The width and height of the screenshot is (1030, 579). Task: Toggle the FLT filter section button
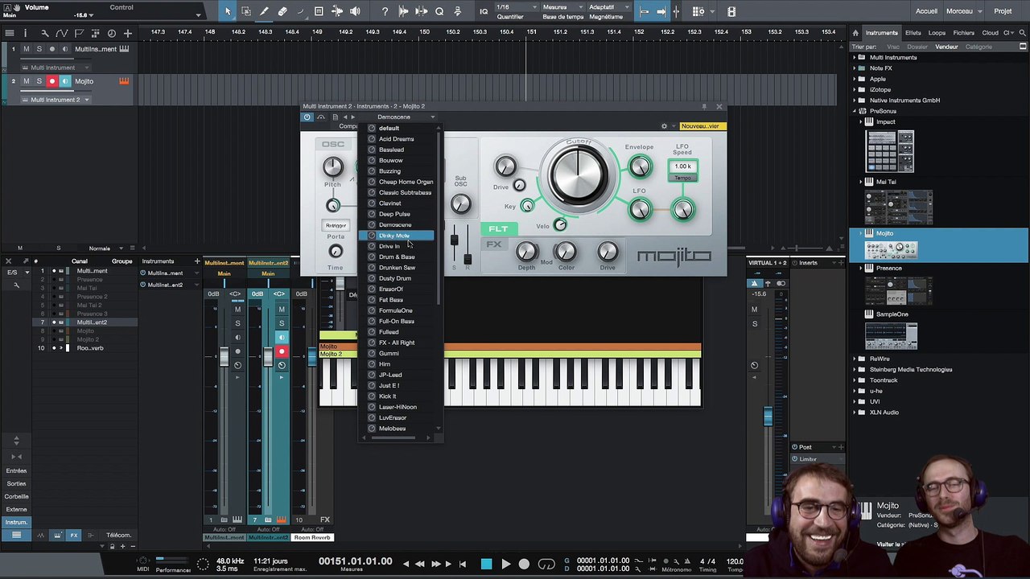498,229
